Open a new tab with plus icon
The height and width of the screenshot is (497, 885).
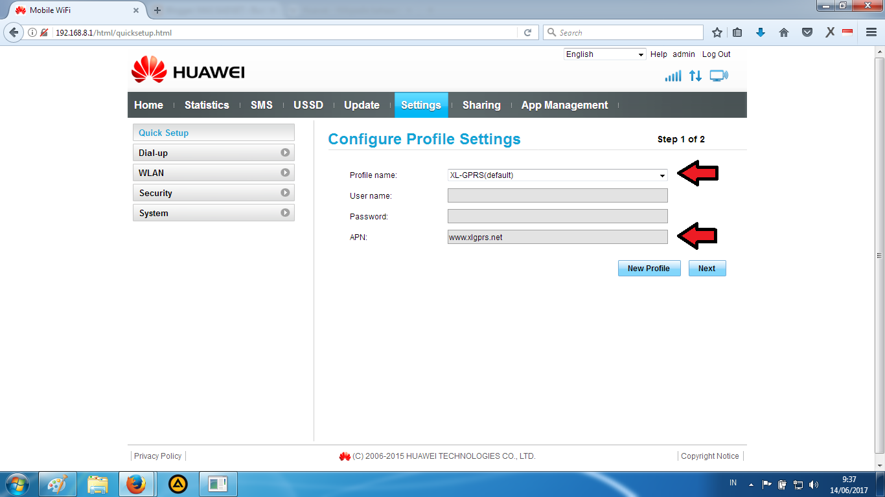coord(157,10)
